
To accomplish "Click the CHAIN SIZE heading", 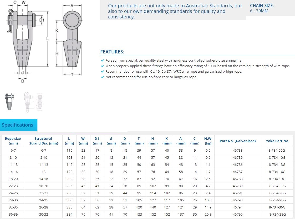I will click(x=262, y=6).
